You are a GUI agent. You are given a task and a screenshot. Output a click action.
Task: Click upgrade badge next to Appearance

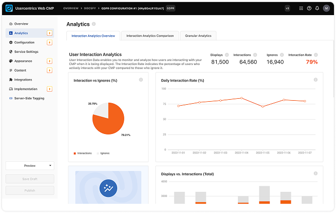[49, 61]
